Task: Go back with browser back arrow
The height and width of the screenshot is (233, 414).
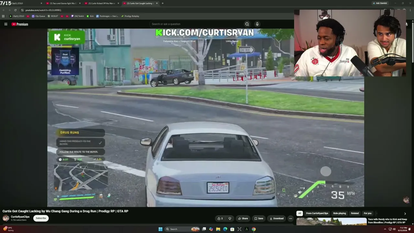Action: tap(4, 10)
